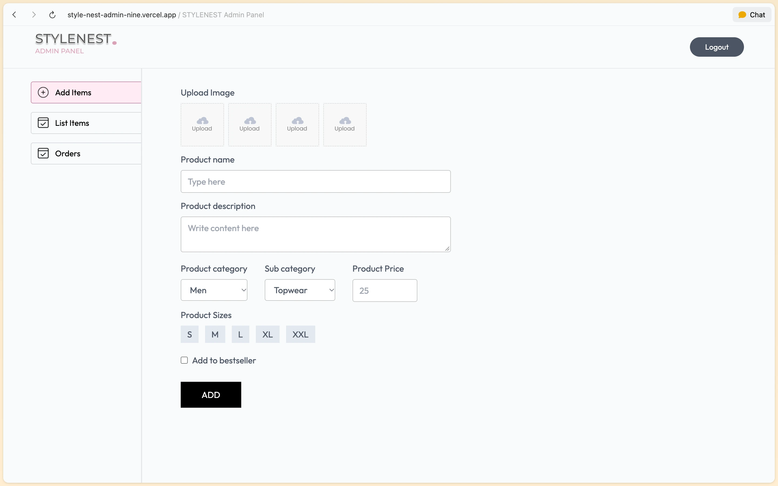The image size is (778, 486).
Task: Click the fourth image upload cloud slot
Action: (345, 125)
